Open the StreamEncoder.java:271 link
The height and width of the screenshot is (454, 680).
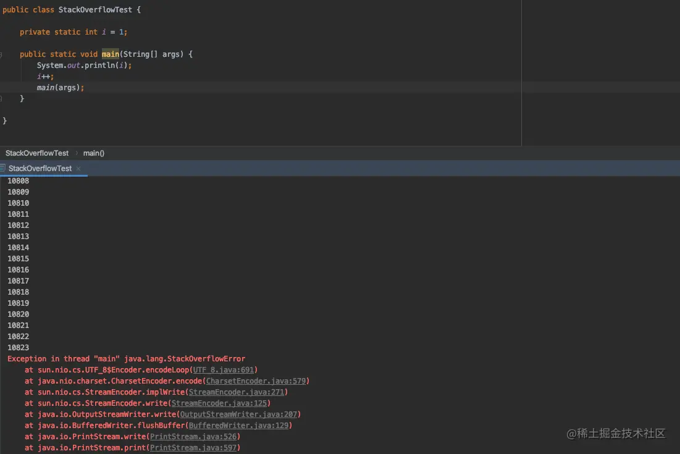(x=237, y=392)
